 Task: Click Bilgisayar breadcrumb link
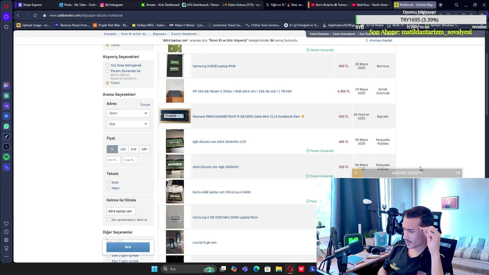click(159, 34)
